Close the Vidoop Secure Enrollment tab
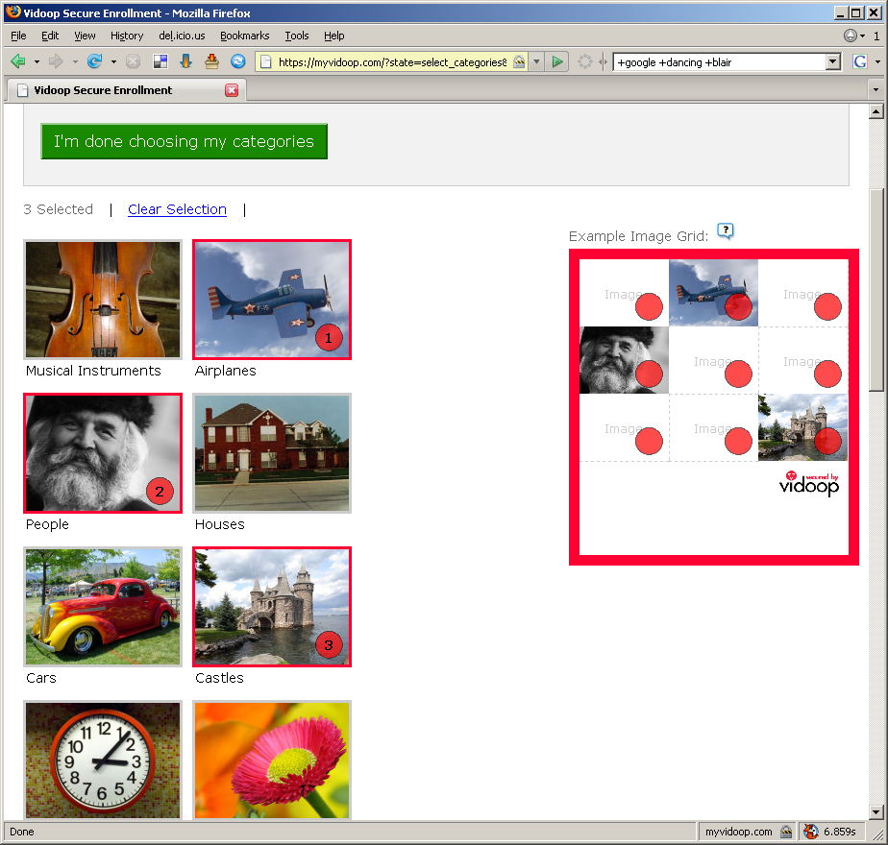The image size is (888, 845). 232,90
